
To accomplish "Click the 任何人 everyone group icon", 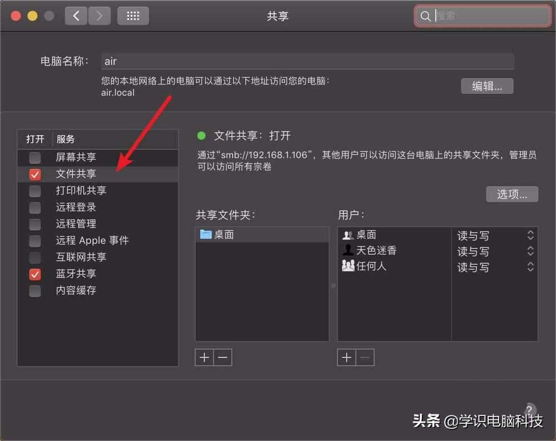I will pyautogui.click(x=348, y=266).
